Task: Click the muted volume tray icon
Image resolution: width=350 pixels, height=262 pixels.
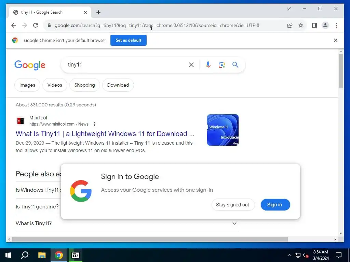Action: click(x=306, y=255)
